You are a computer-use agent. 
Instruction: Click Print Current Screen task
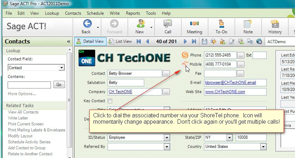[26, 124]
